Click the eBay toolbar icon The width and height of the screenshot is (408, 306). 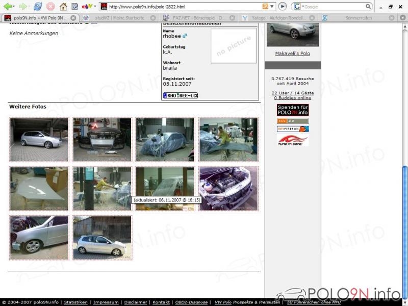[x=87, y=6]
